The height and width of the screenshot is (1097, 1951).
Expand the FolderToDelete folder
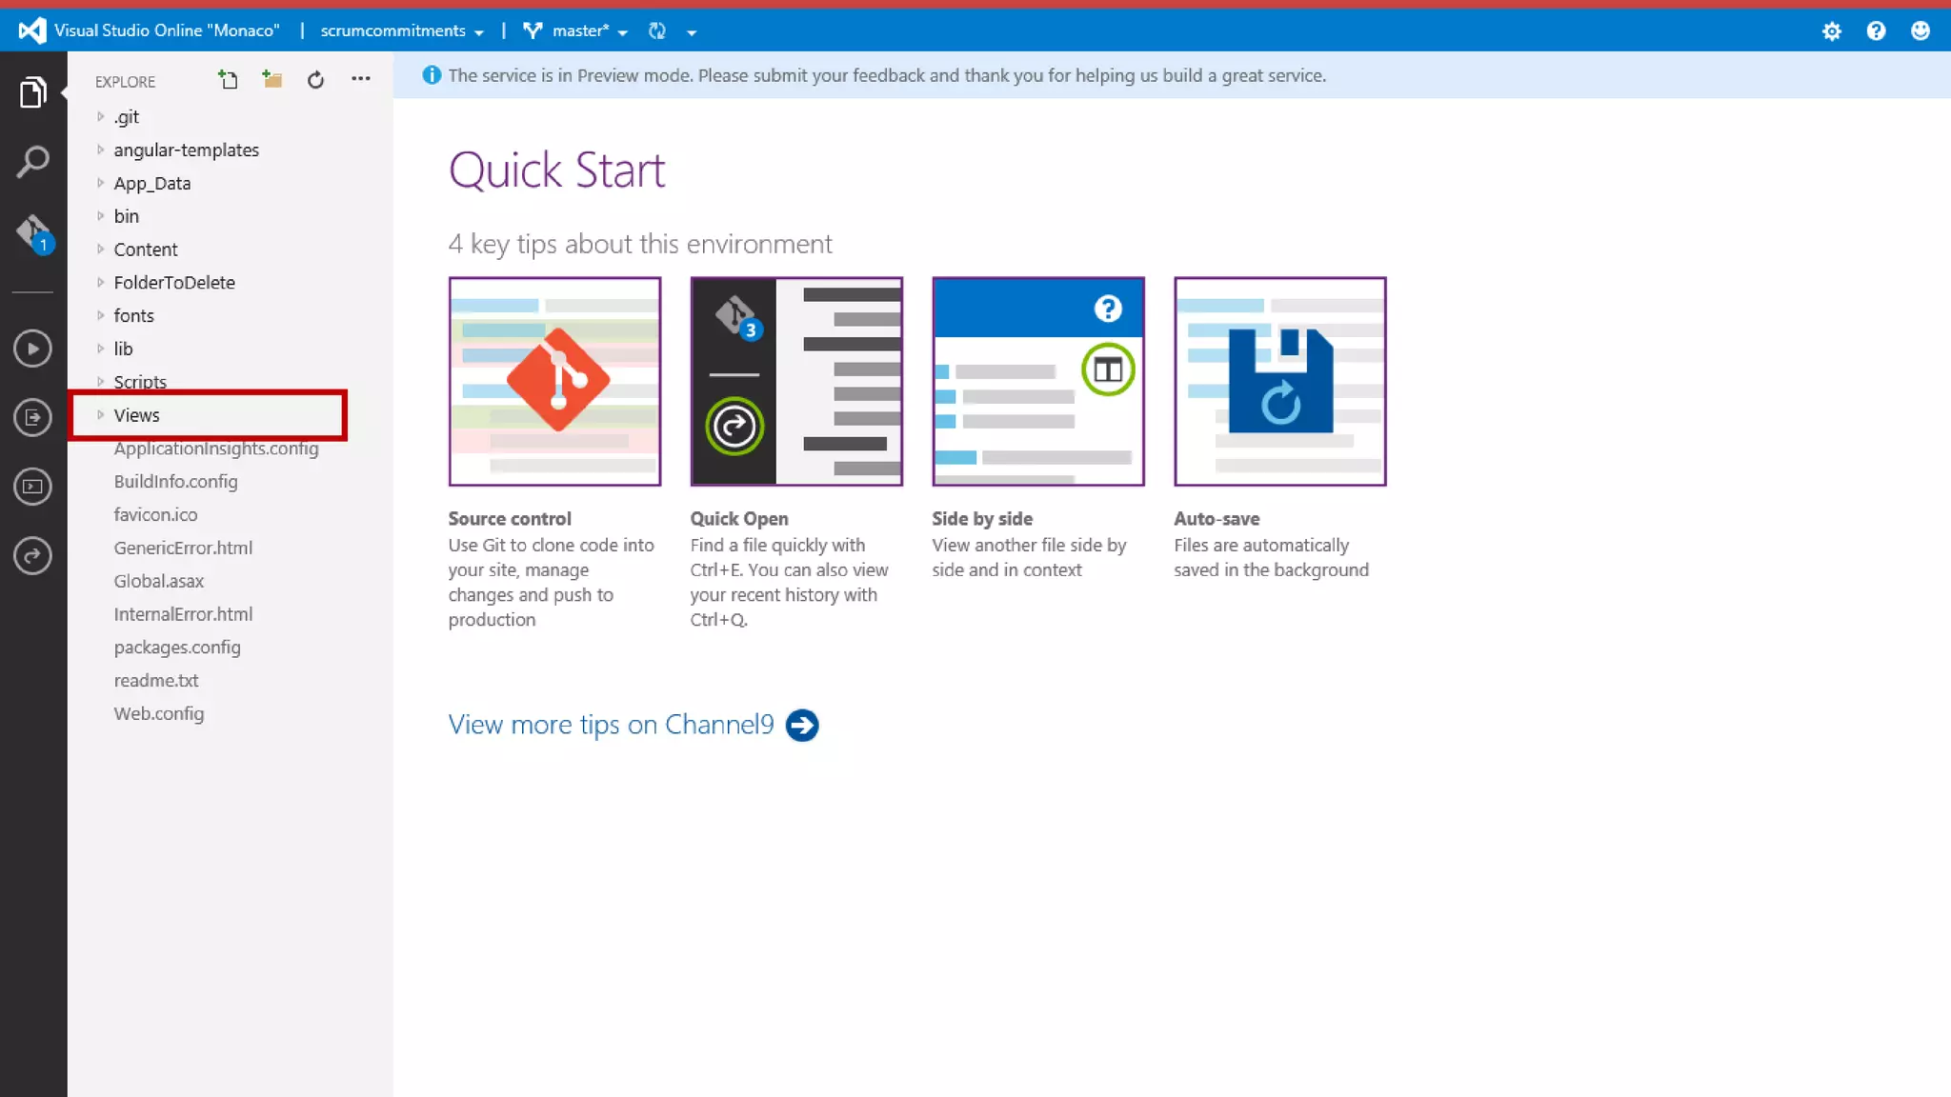click(x=173, y=283)
